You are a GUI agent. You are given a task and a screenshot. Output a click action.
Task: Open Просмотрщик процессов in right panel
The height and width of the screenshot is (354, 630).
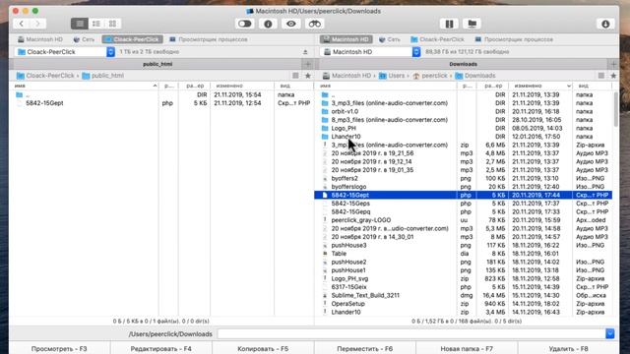(514, 39)
